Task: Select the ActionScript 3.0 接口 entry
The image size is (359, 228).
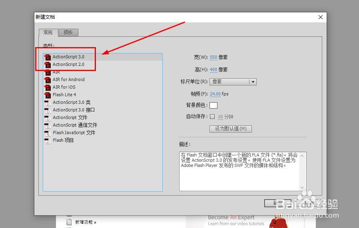Action: (103, 110)
